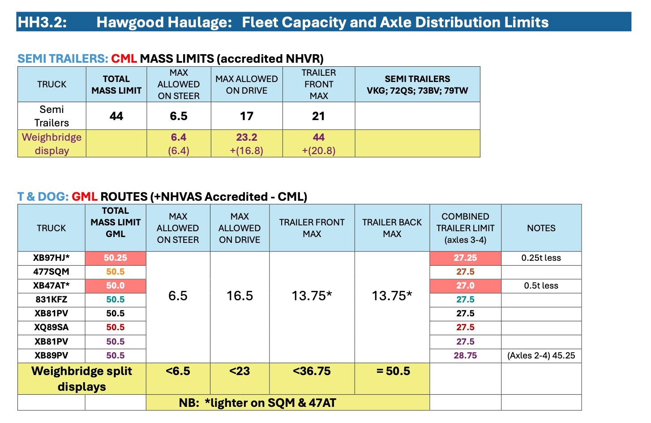This screenshot has width=651, height=423.
Task: Click the = 50.5 weighbridge split cell
Action: [x=392, y=379]
